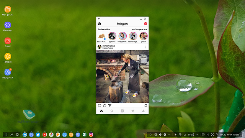245x138 pixels.
Task: Switch to the Home tab in Instagram
Action: (x=101, y=111)
